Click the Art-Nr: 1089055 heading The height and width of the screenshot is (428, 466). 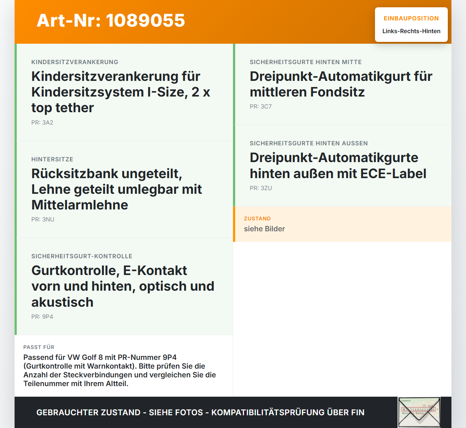coord(111,20)
